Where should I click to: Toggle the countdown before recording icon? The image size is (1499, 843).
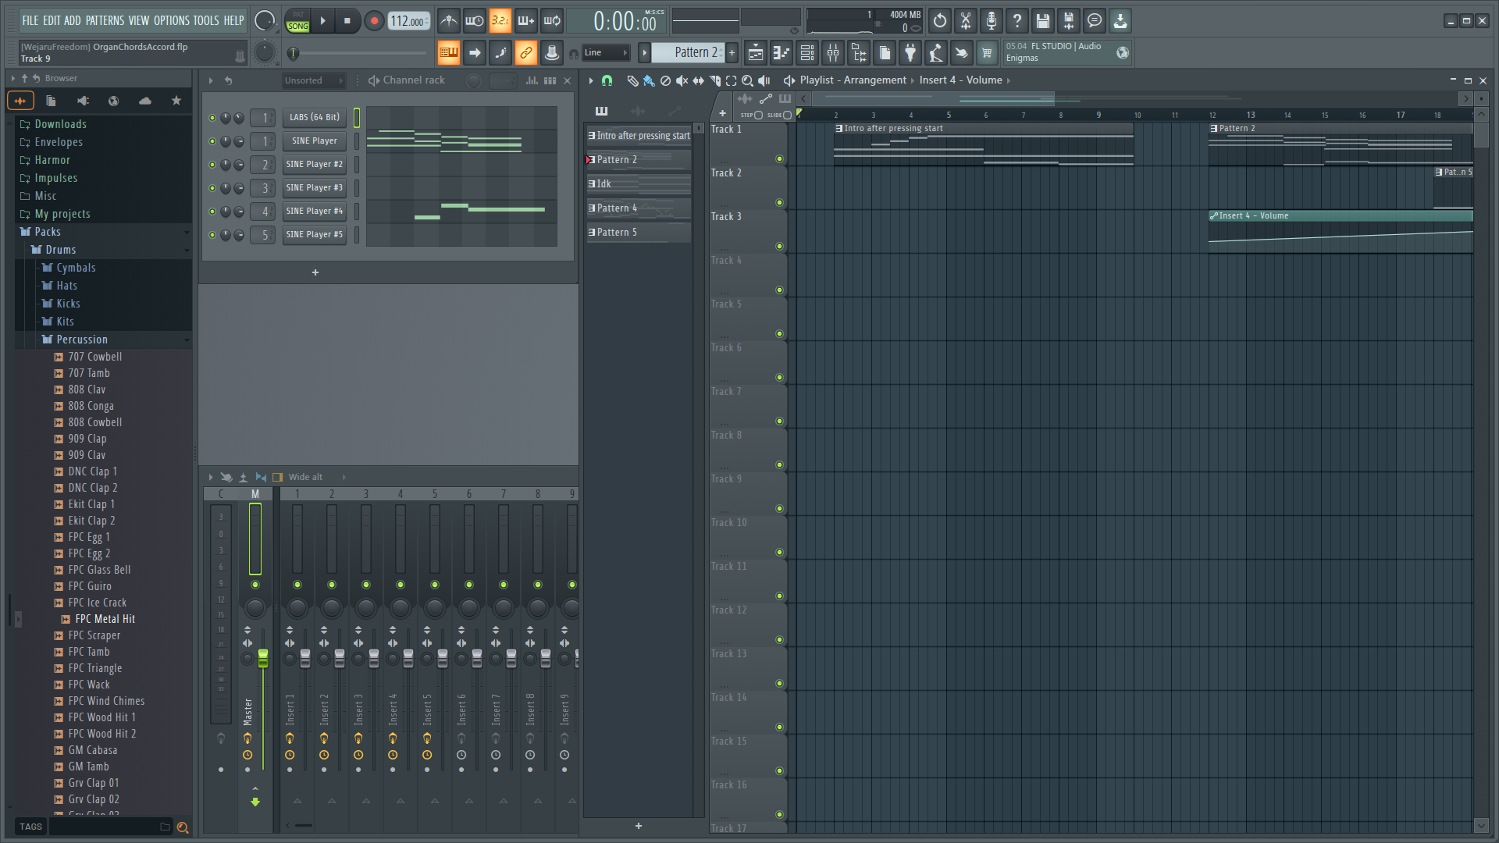click(500, 21)
